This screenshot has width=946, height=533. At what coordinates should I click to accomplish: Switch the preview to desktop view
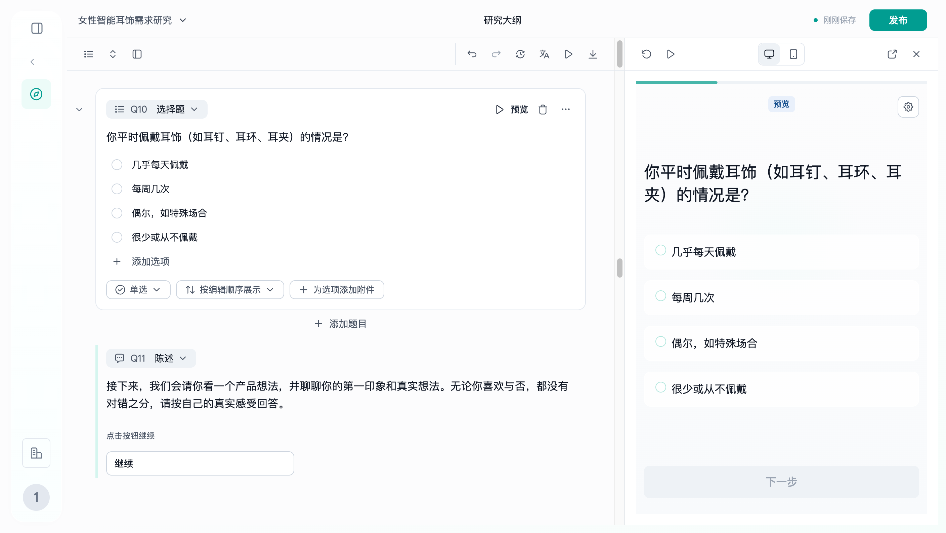pyautogui.click(x=769, y=54)
